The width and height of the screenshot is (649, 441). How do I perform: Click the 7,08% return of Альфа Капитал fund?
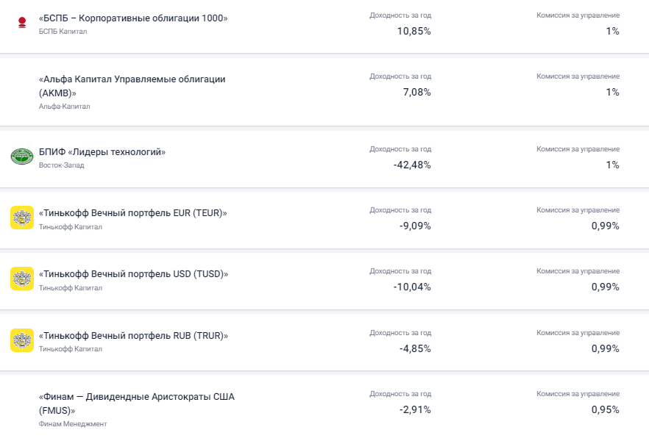(x=416, y=92)
